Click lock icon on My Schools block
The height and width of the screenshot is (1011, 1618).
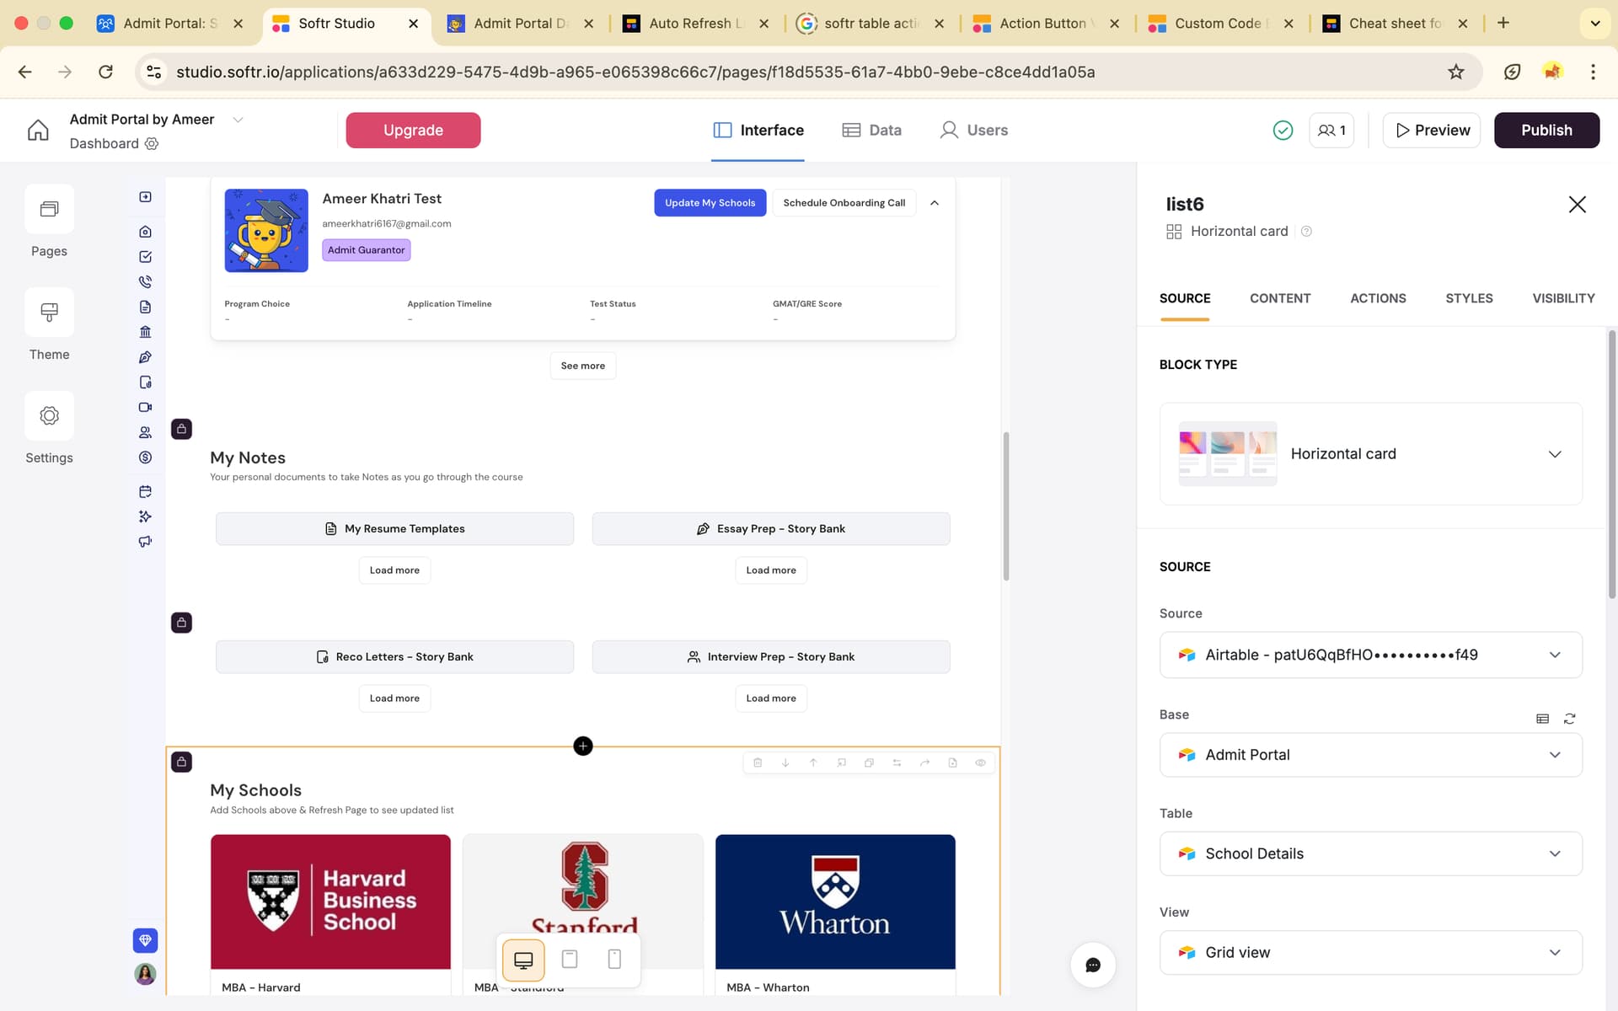click(181, 762)
